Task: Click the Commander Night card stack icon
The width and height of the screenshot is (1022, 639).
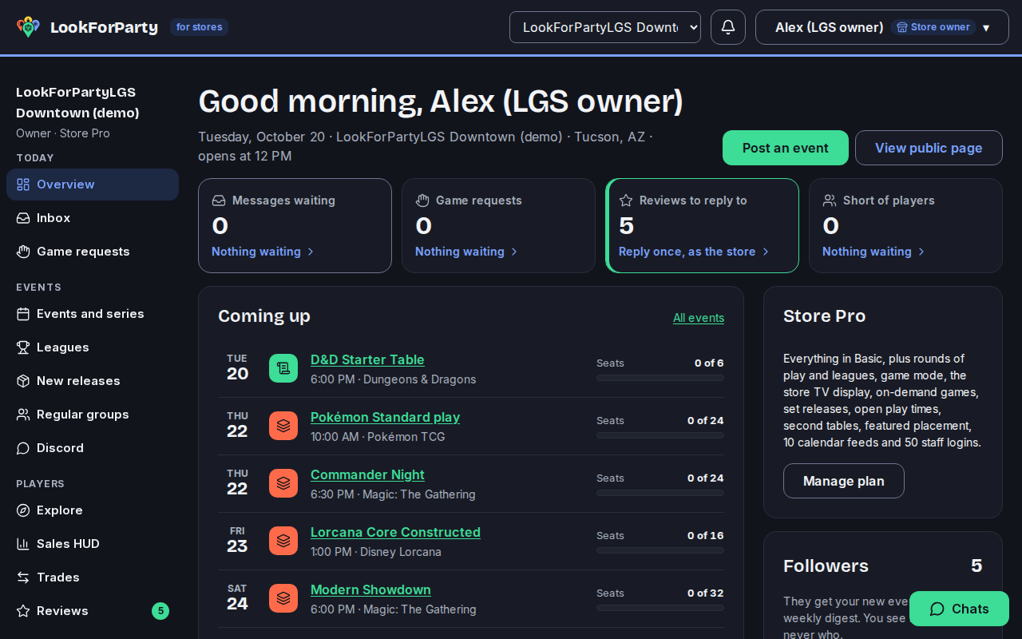Action: [x=283, y=483]
